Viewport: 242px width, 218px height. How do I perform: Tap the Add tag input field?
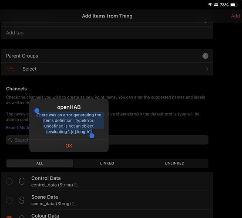click(107, 33)
